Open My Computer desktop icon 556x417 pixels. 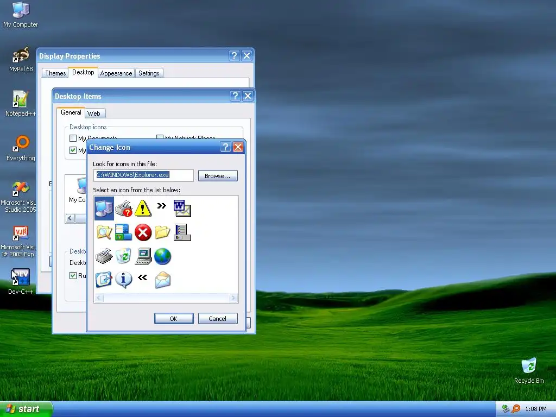(x=21, y=15)
